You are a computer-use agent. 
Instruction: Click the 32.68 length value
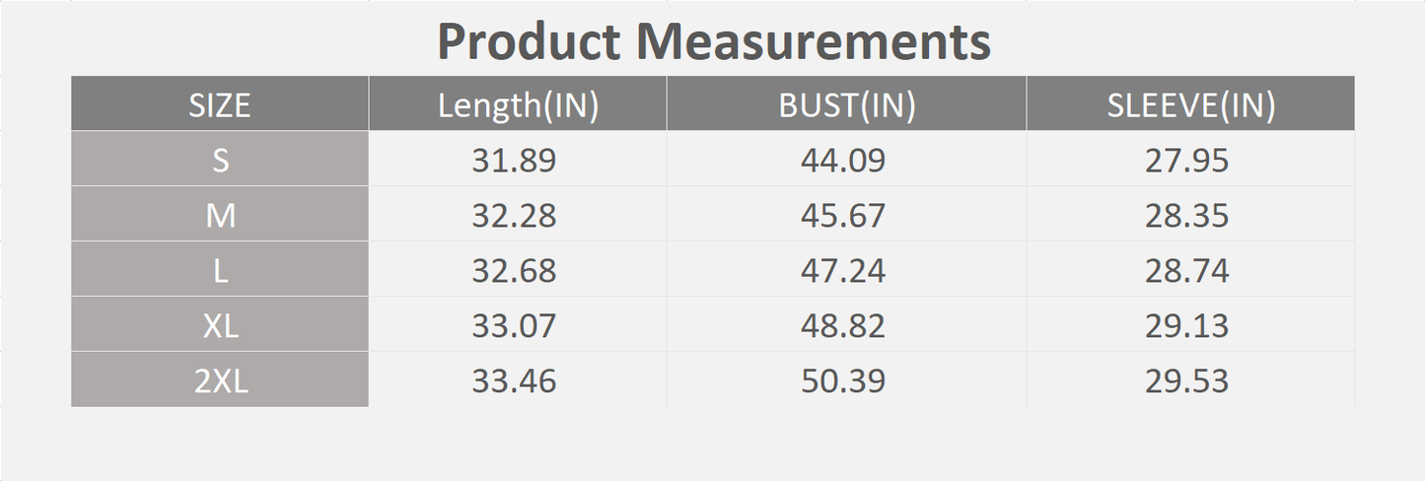(514, 270)
